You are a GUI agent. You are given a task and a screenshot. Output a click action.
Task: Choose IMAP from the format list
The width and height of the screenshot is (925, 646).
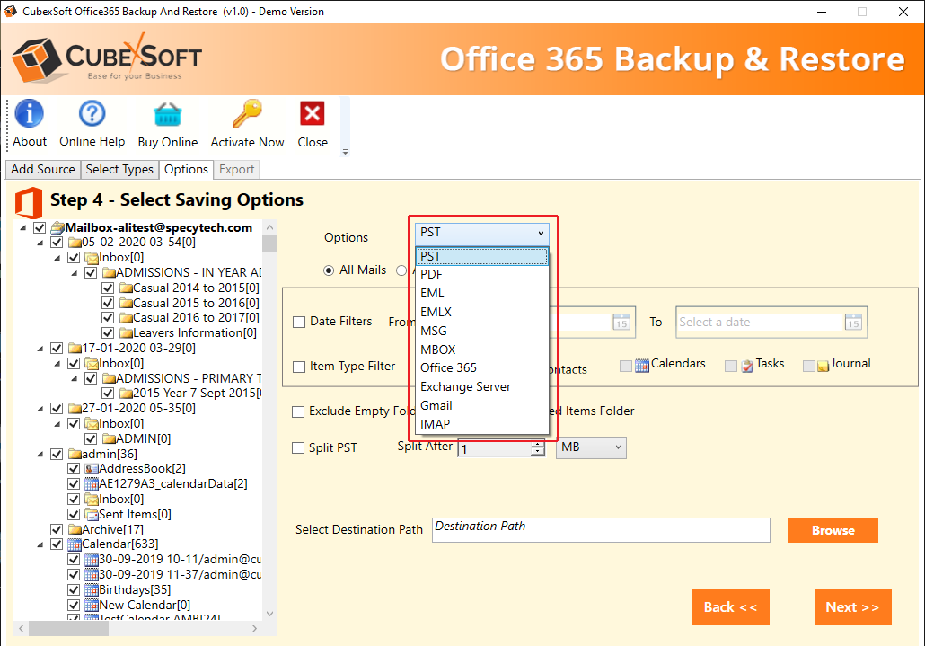(482, 425)
